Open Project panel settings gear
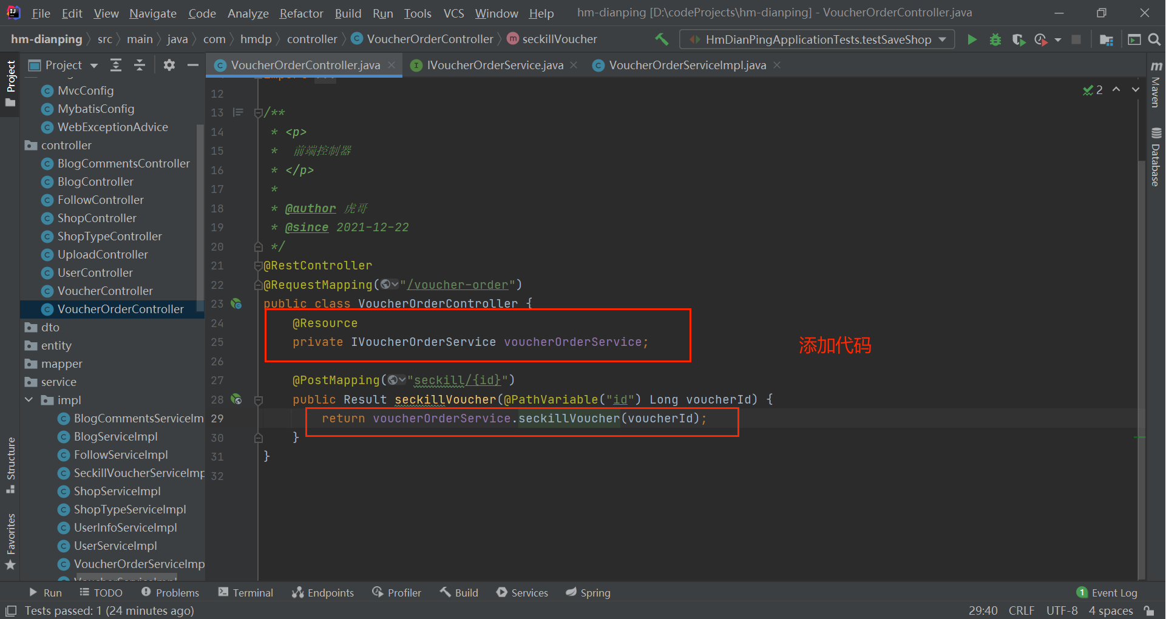This screenshot has height=619, width=1166. click(x=169, y=65)
